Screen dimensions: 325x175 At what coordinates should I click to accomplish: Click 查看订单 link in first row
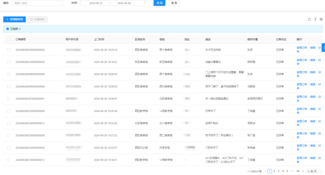coord(302,48)
